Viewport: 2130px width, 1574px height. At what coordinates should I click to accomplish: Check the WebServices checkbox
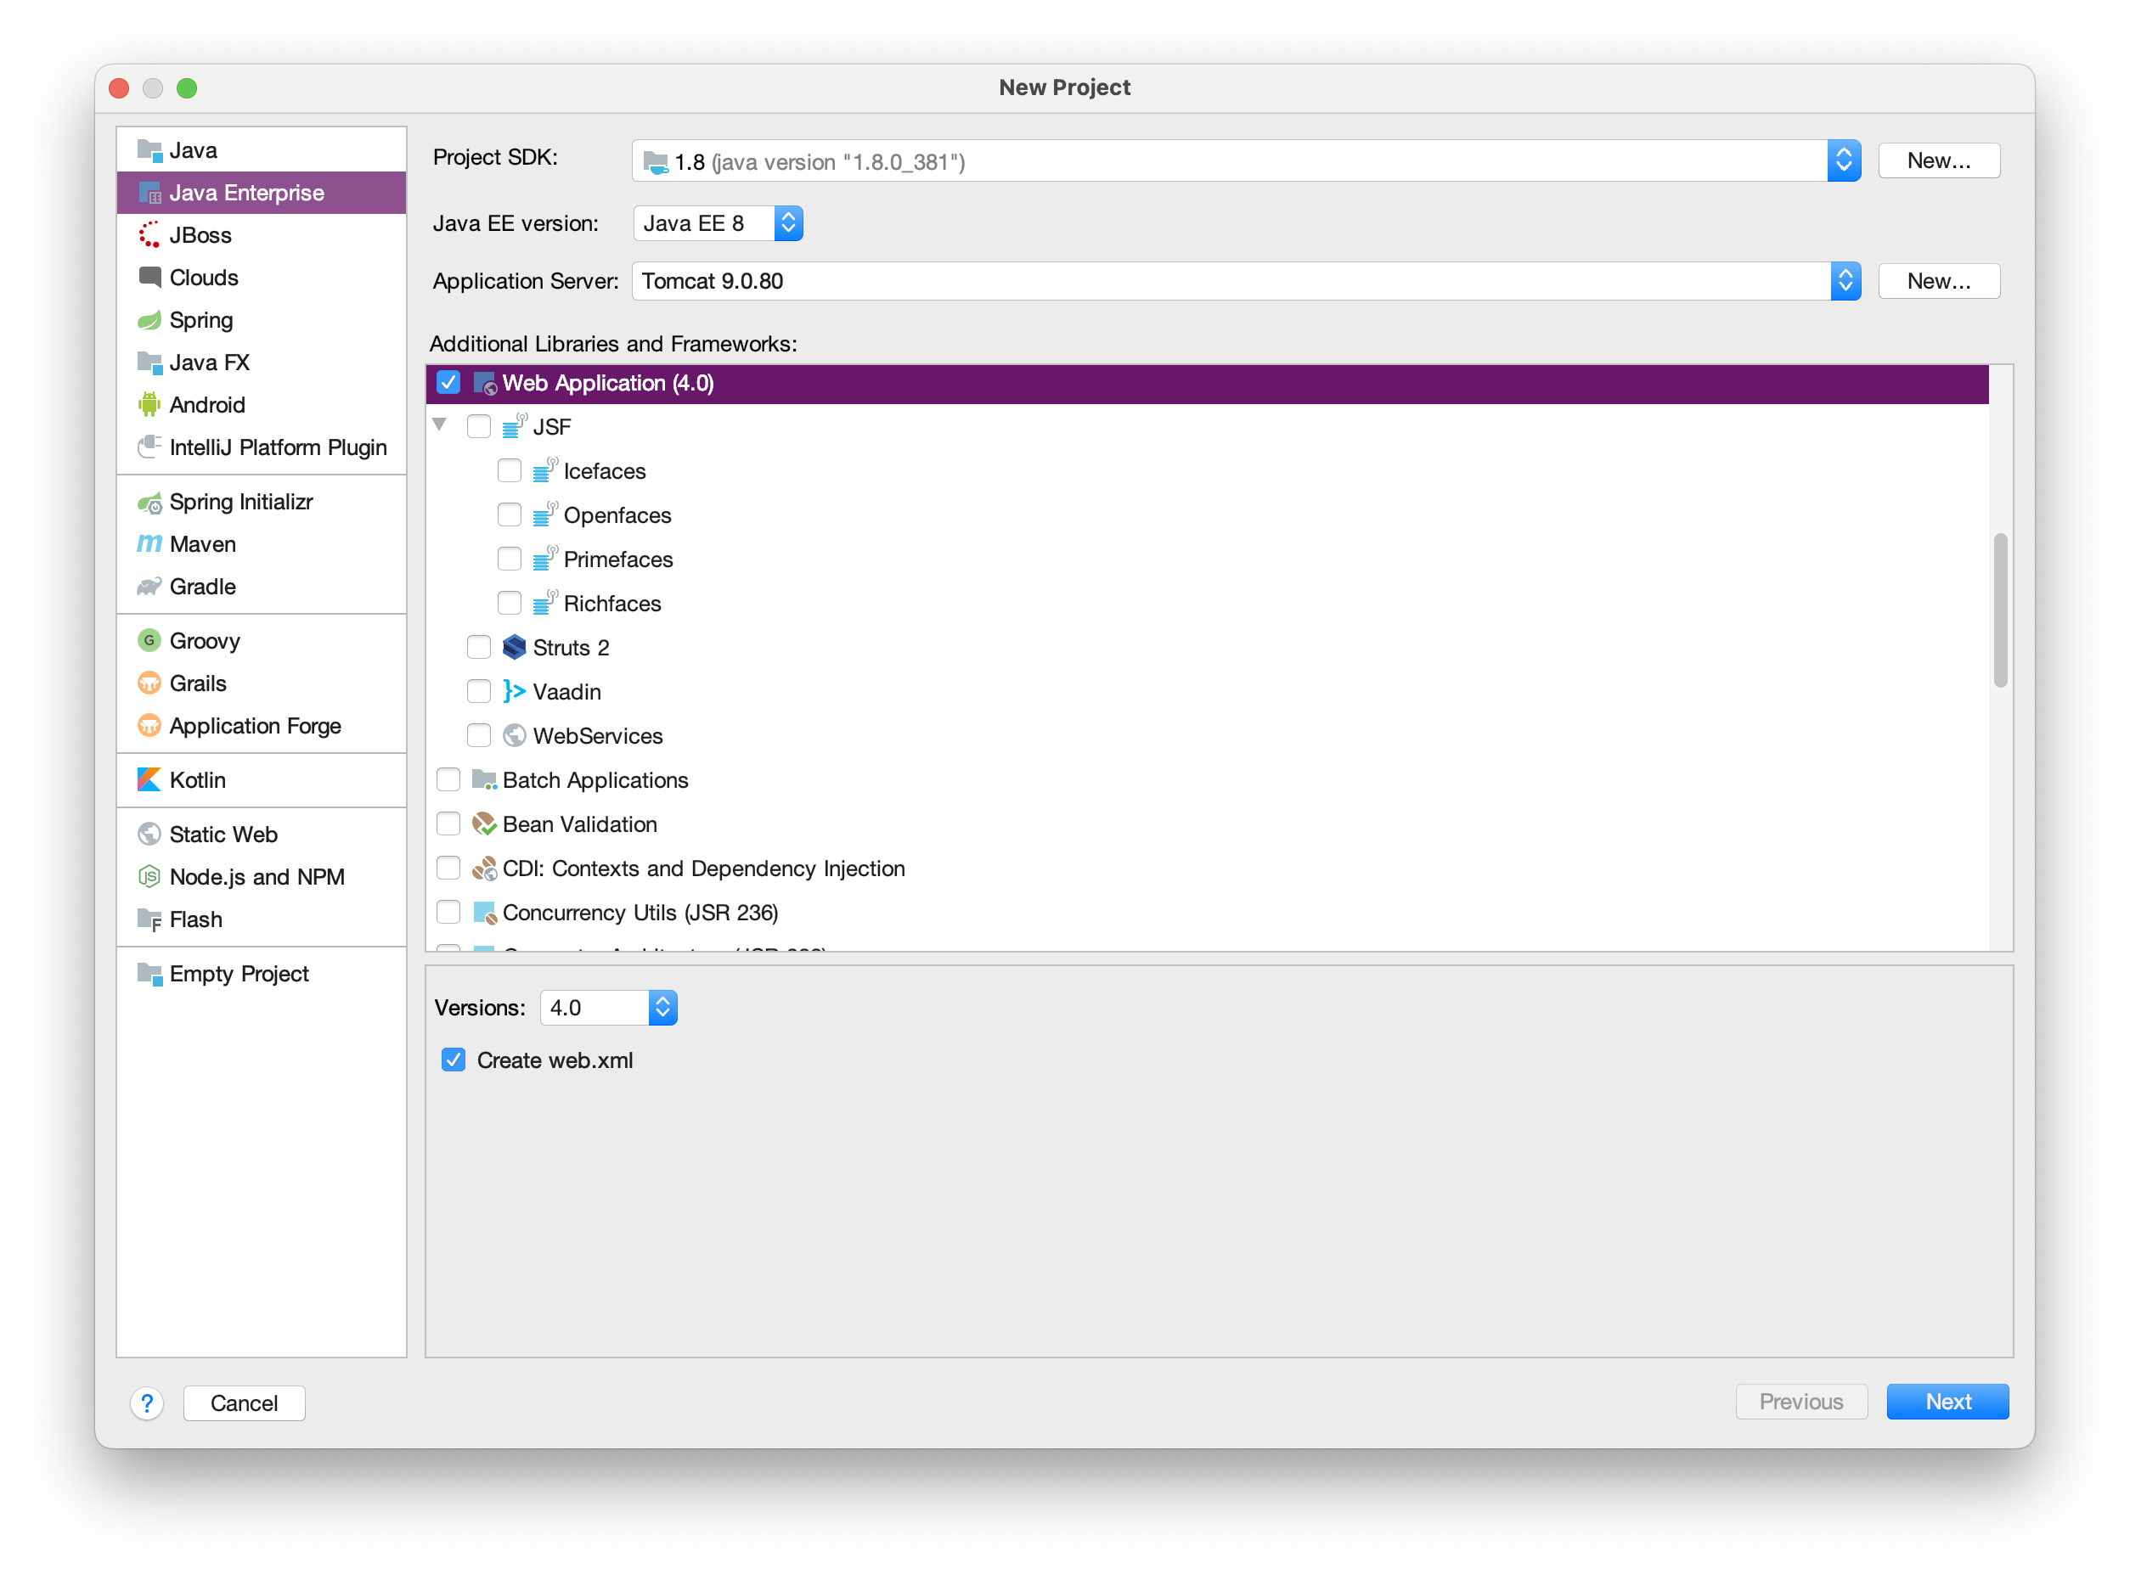(478, 735)
